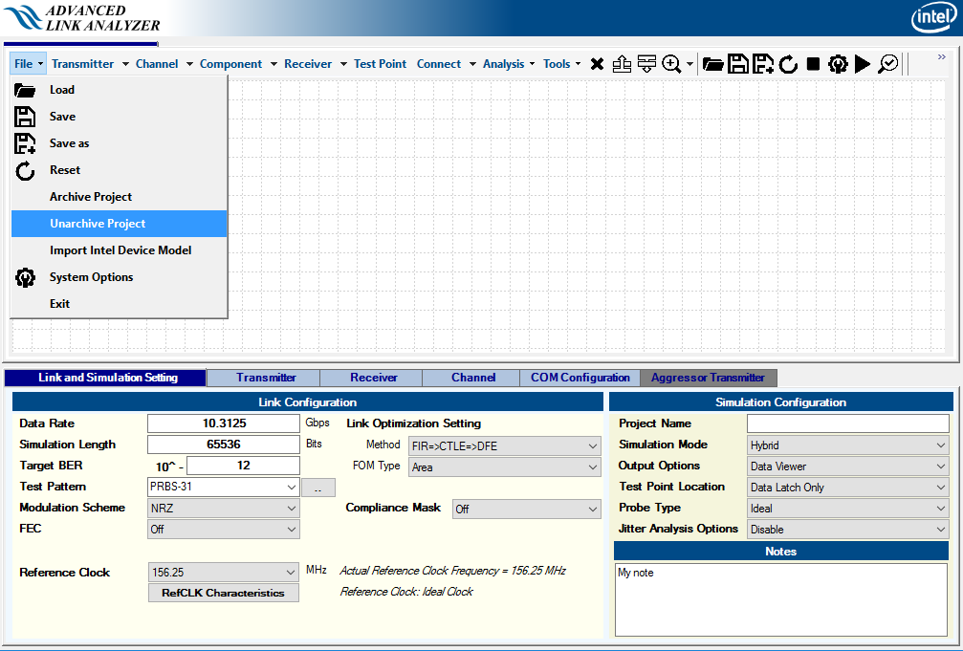Click the toolbar reset circular arrow icon
This screenshot has width=963, height=651.
click(788, 64)
